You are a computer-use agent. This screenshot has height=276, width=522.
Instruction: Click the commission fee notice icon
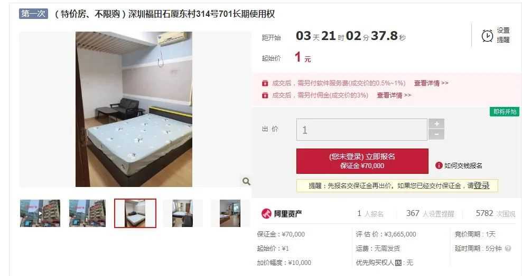(265, 95)
